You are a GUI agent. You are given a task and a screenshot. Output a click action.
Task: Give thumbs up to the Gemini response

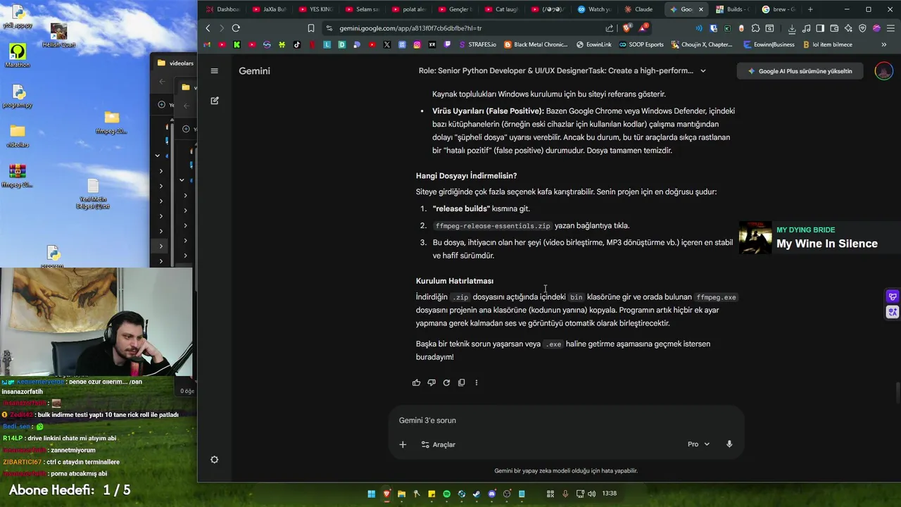(x=417, y=382)
